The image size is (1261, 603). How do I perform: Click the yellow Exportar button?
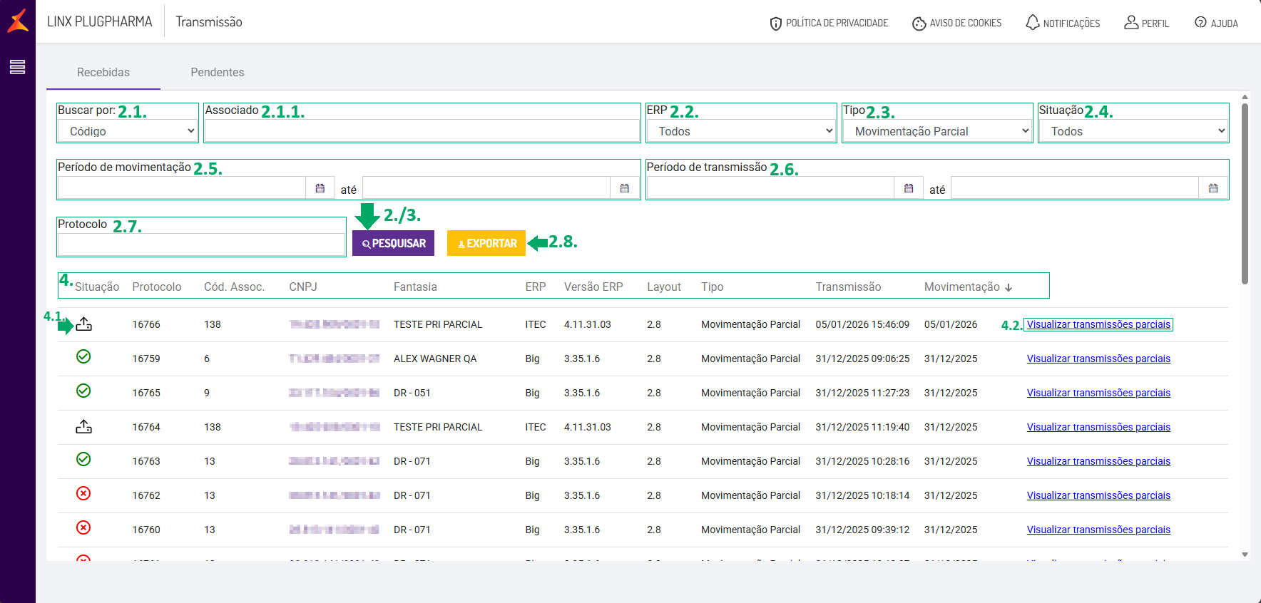tap(486, 243)
